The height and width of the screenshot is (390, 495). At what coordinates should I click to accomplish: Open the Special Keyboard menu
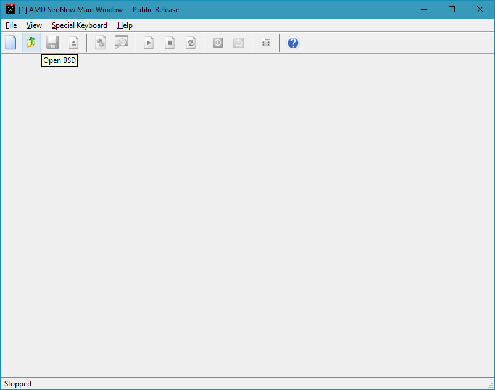click(x=79, y=25)
